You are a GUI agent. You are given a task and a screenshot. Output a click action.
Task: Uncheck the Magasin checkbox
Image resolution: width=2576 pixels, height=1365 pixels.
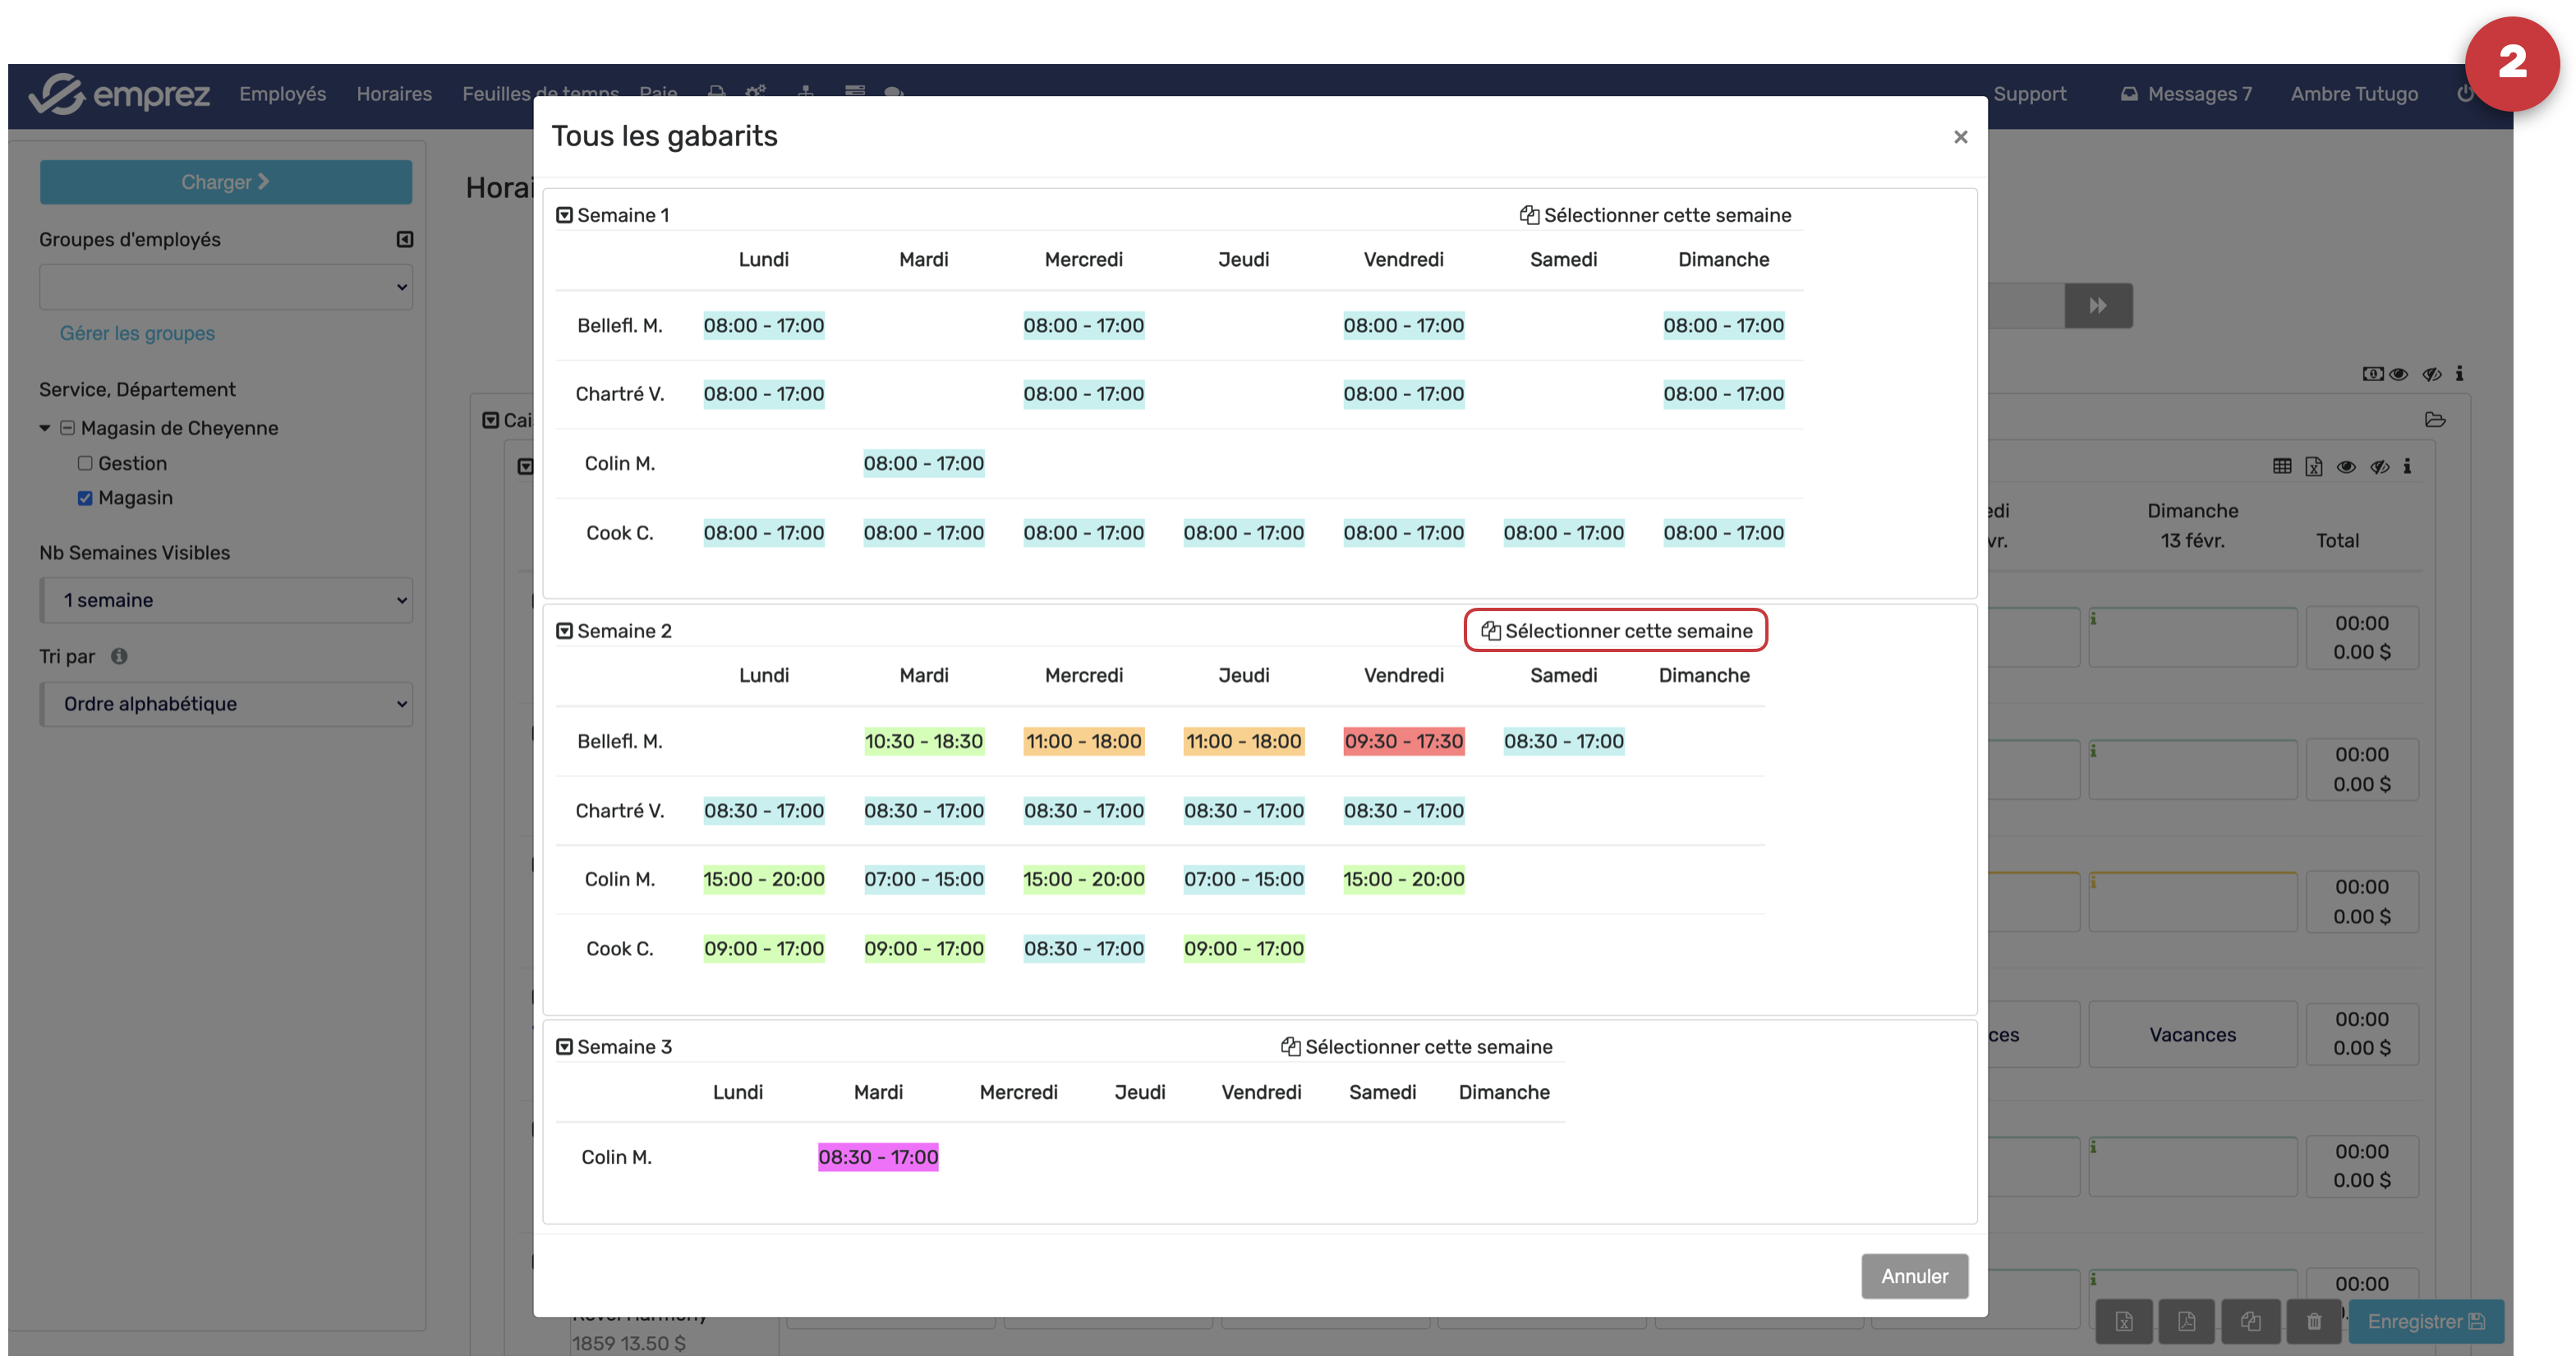click(85, 498)
